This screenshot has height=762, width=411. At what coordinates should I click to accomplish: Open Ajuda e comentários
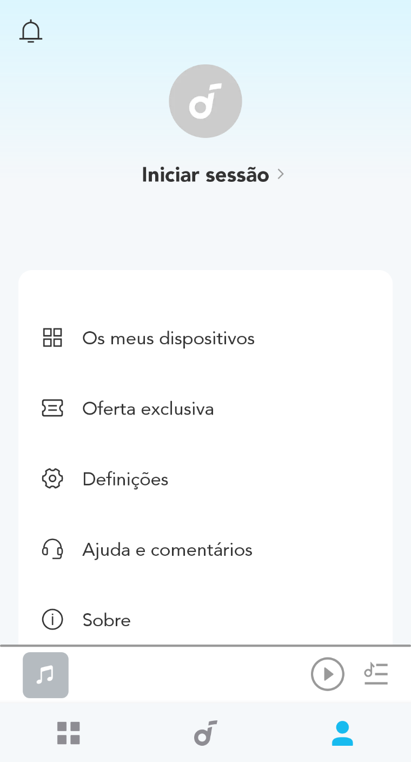[167, 550]
